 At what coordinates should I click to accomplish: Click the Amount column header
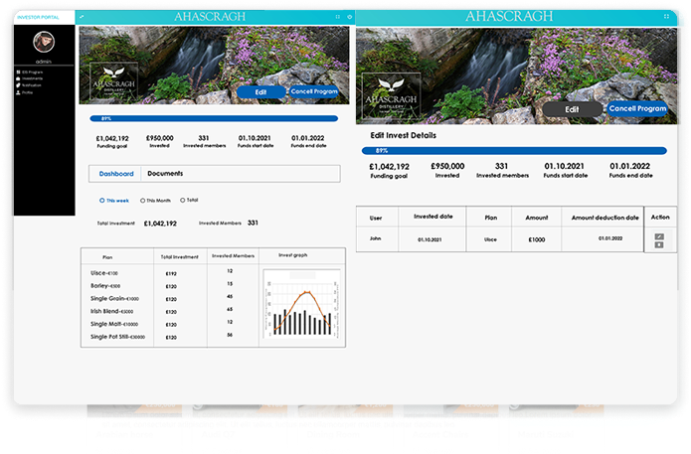click(537, 218)
